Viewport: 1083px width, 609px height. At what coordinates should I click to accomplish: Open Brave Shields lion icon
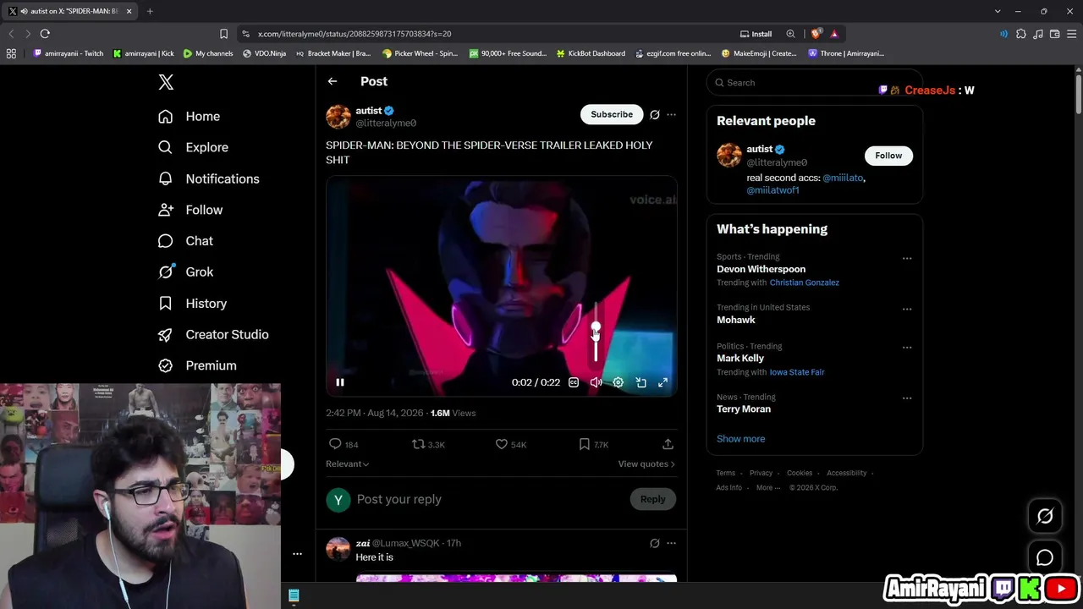click(x=816, y=34)
